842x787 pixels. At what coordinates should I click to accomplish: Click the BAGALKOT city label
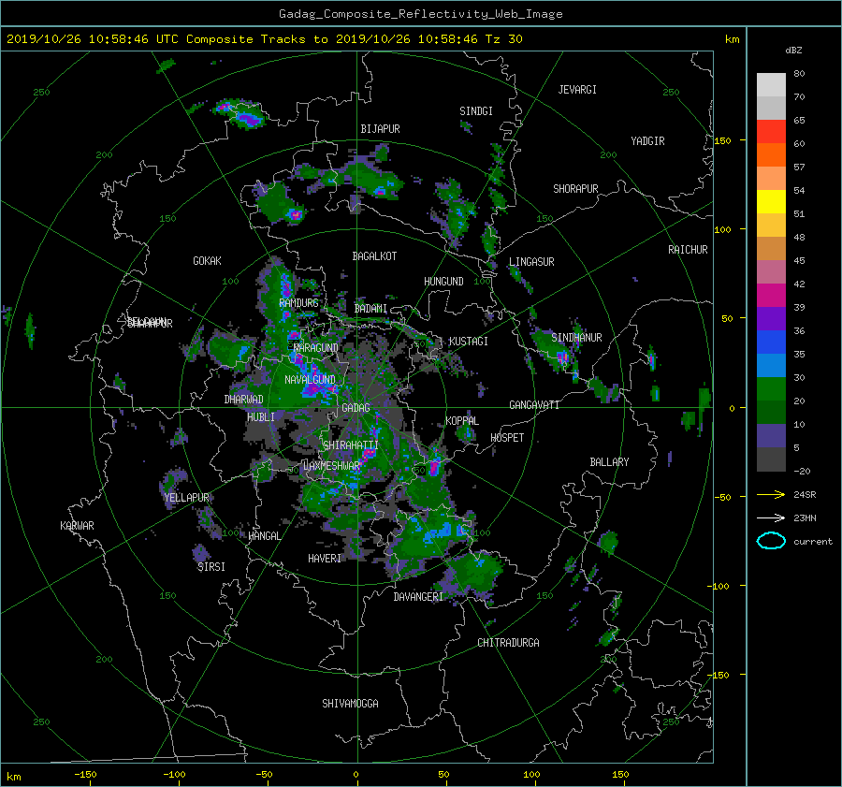point(374,256)
